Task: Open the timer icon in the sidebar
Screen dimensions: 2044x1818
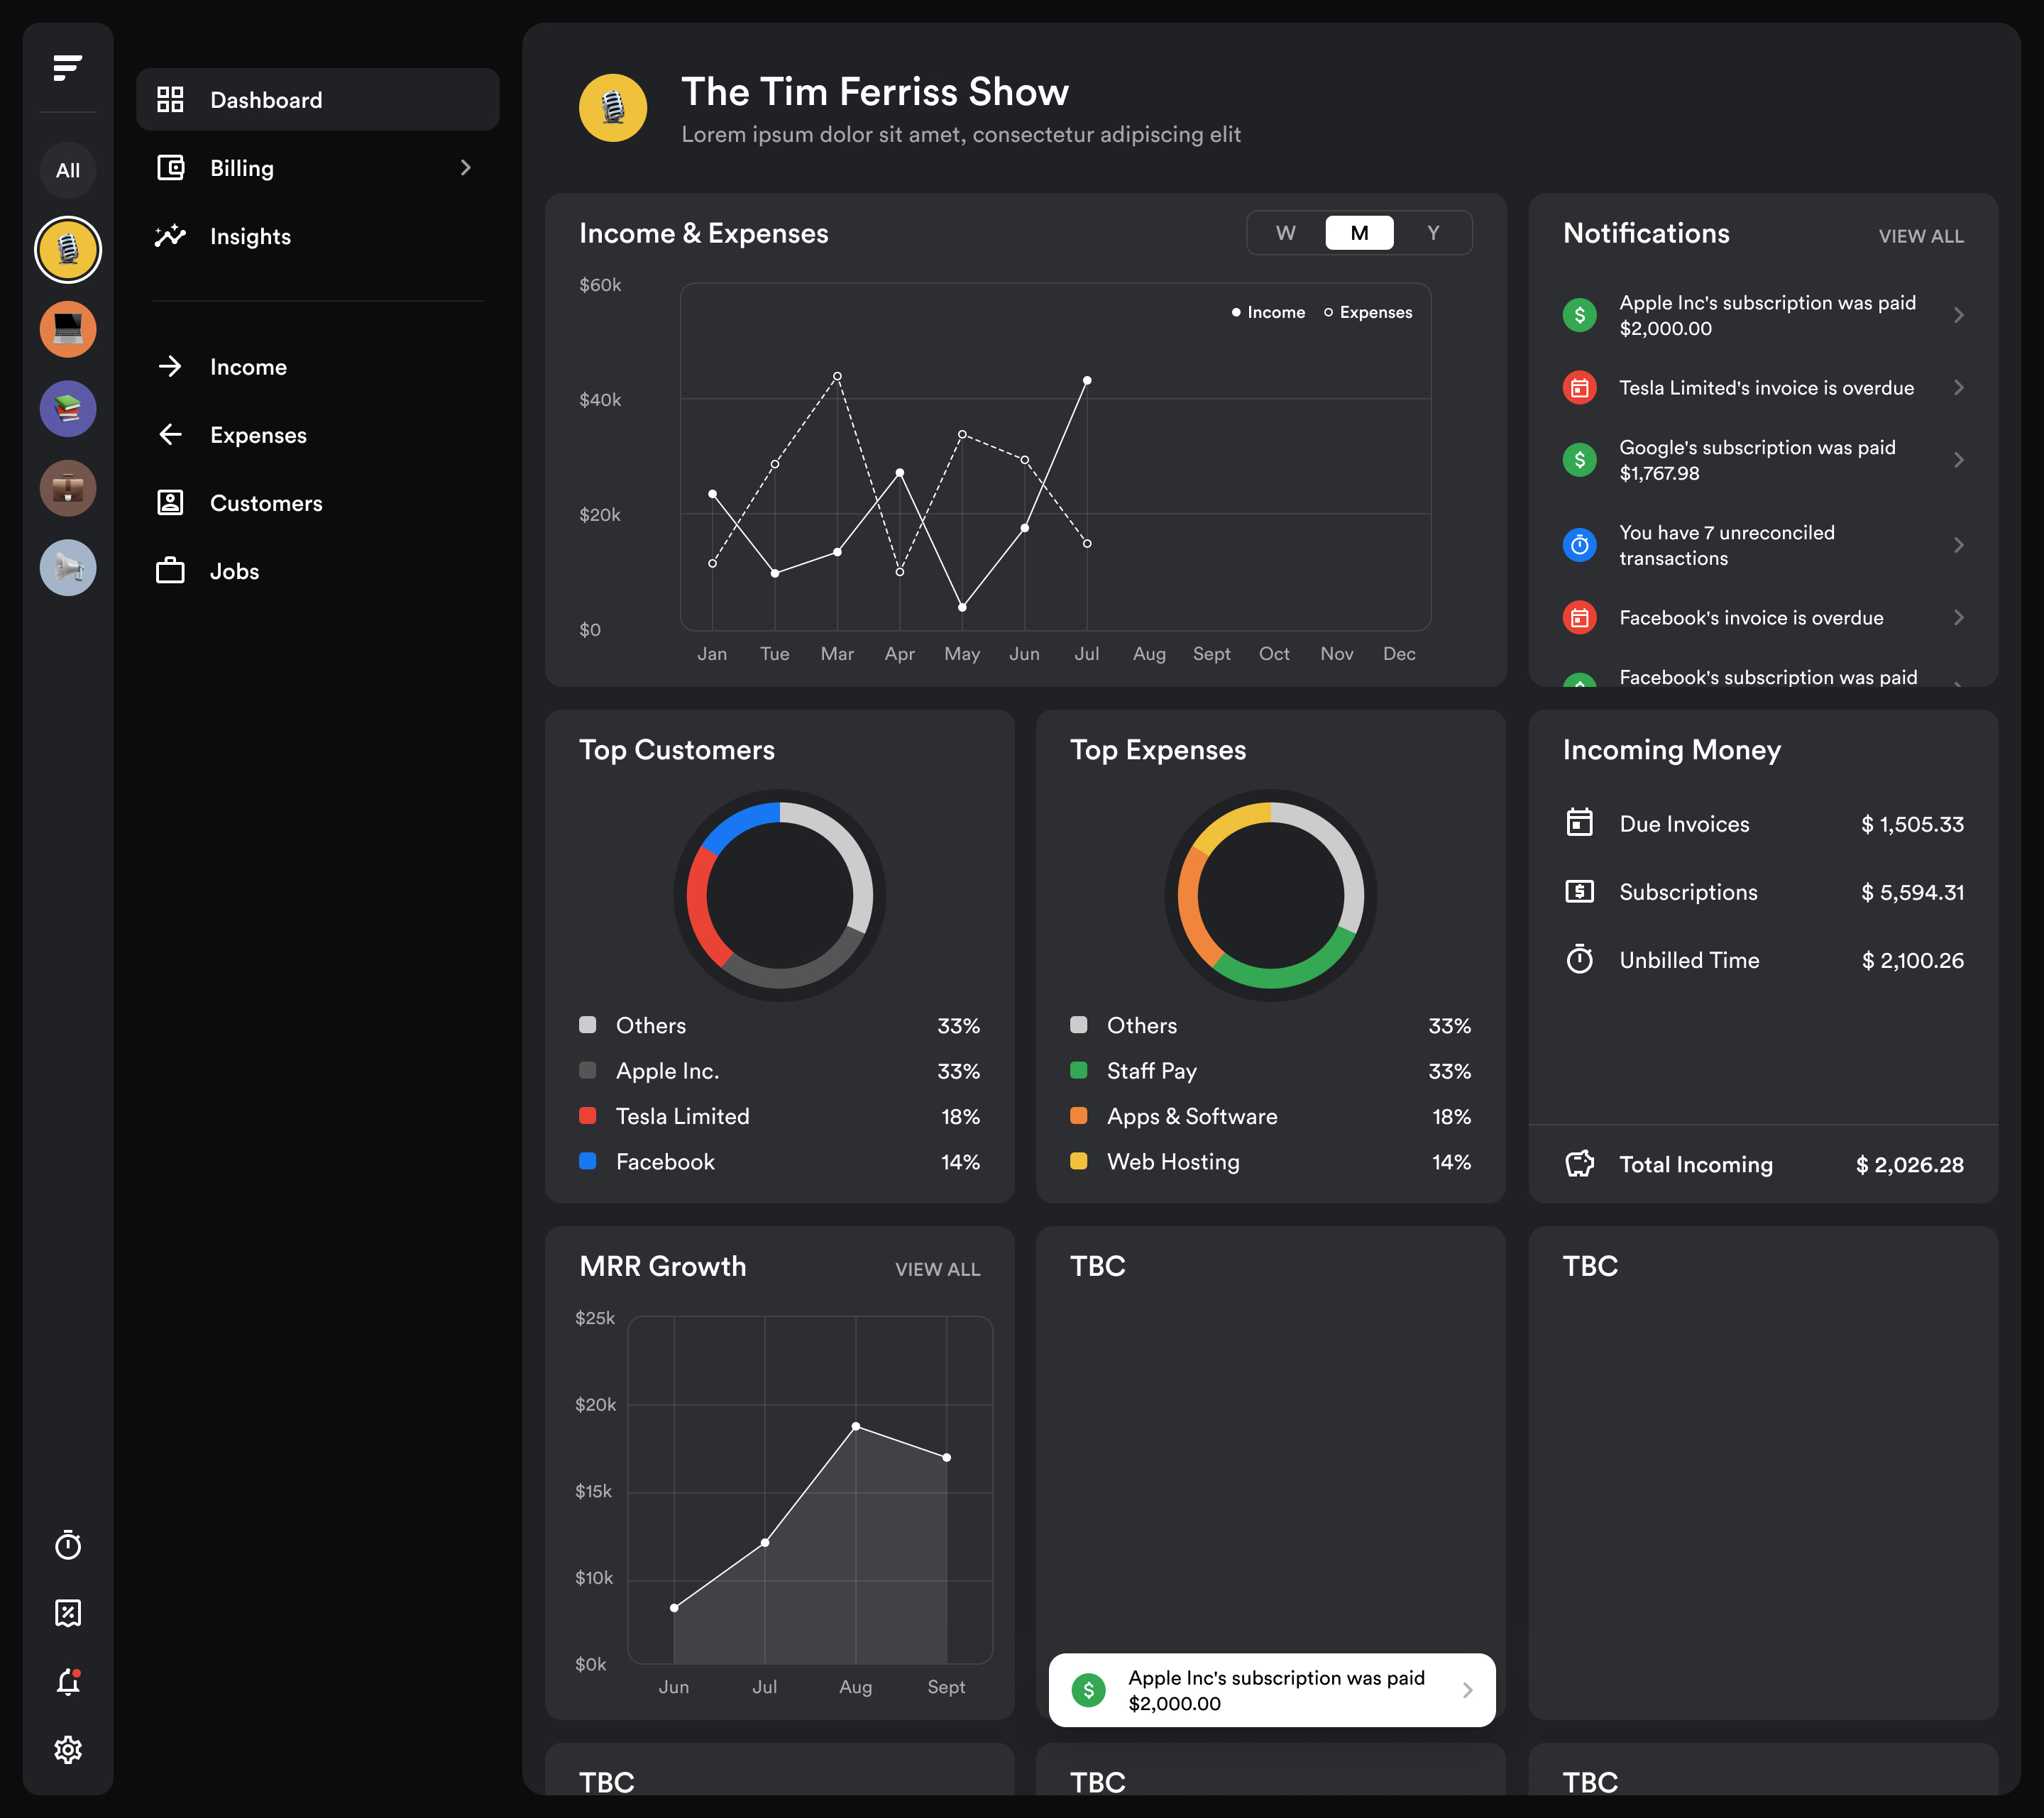Action: point(68,1545)
